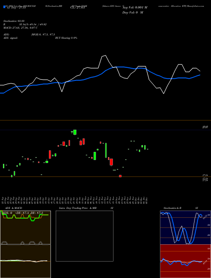Click the blue moving average line's right end
Screen dimensions: 211x278
click(199, 75)
